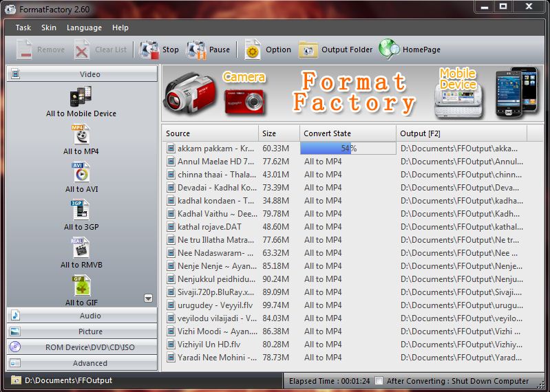
Task: Select the All to GIF icon
Action: [x=82, y=285]
